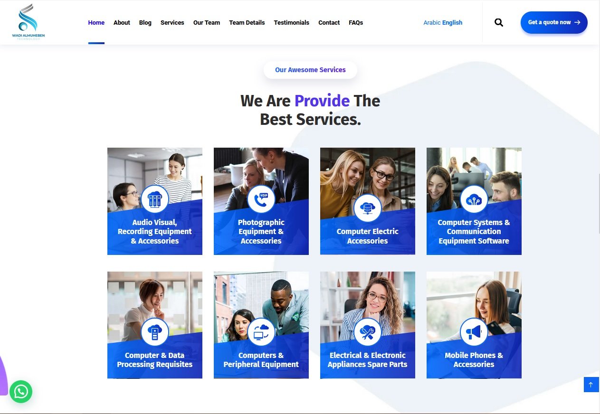Image resolution: width=600 pixels, height=414 pixels.
Task: Click the cloud circuit icon on Computer Systems card
Action: (x=474, y=199)
